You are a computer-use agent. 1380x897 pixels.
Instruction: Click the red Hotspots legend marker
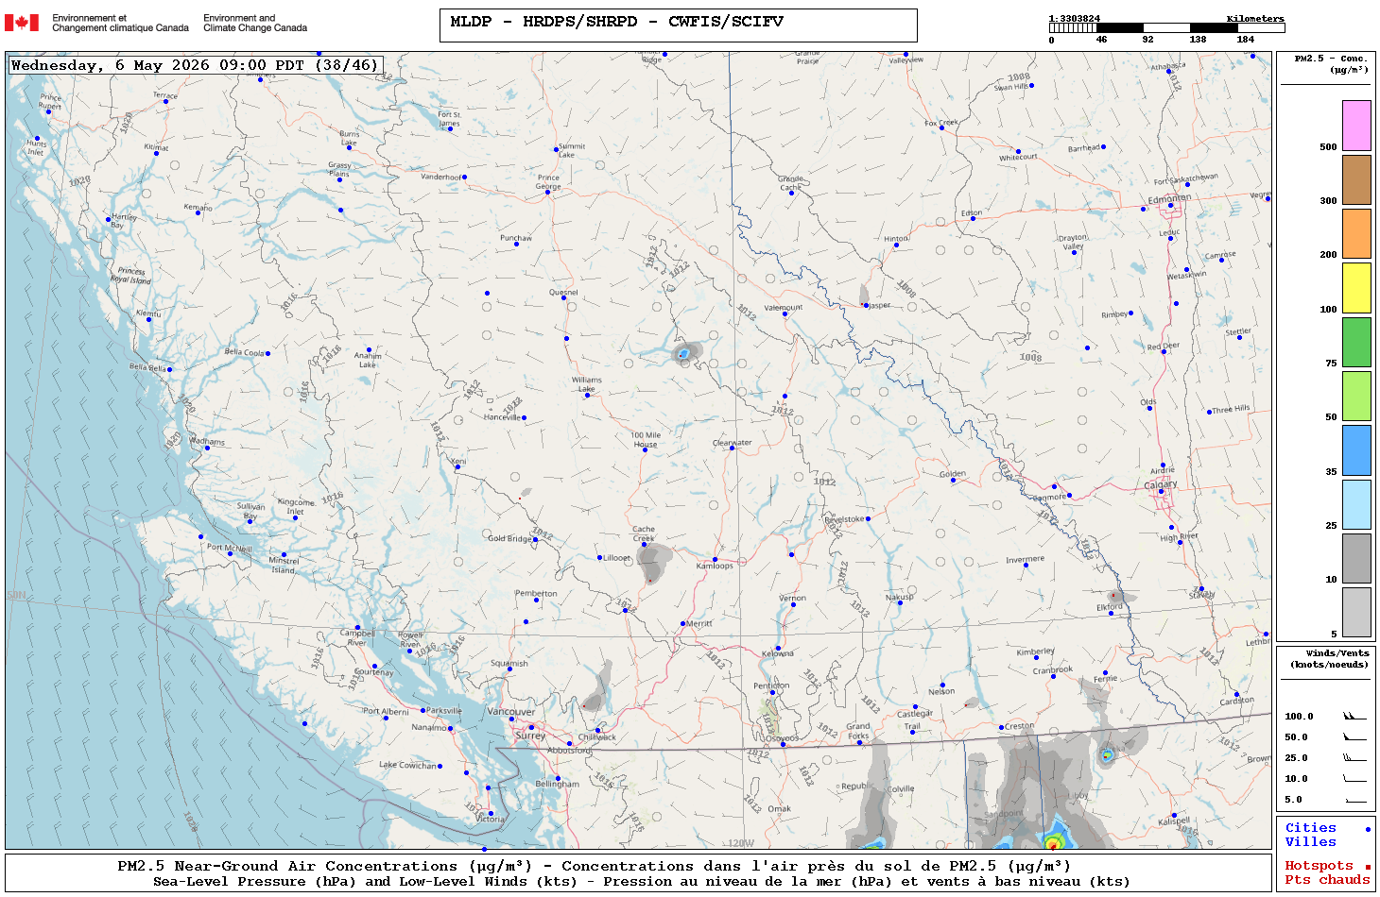(x=1367, y=867)
